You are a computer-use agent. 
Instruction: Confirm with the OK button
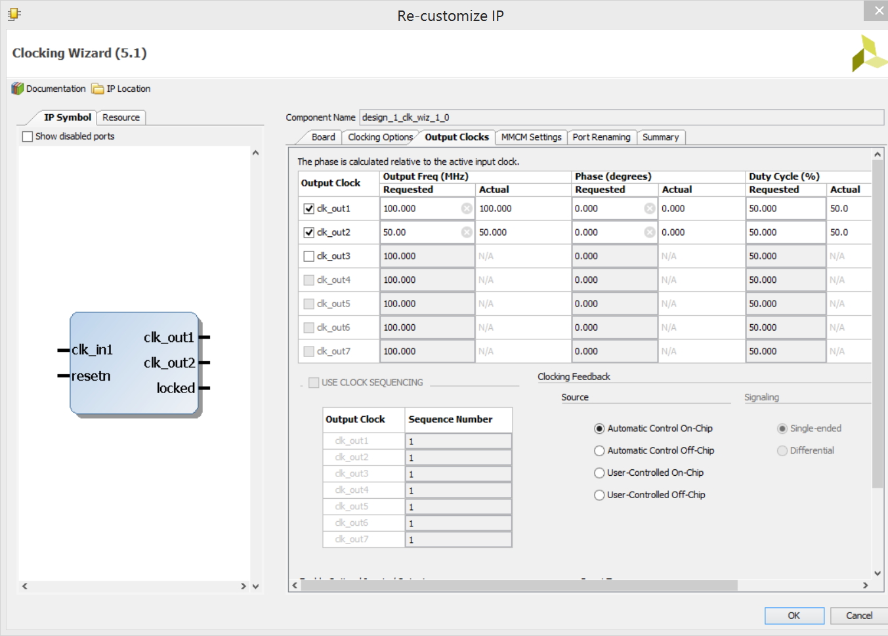[794, 616]
